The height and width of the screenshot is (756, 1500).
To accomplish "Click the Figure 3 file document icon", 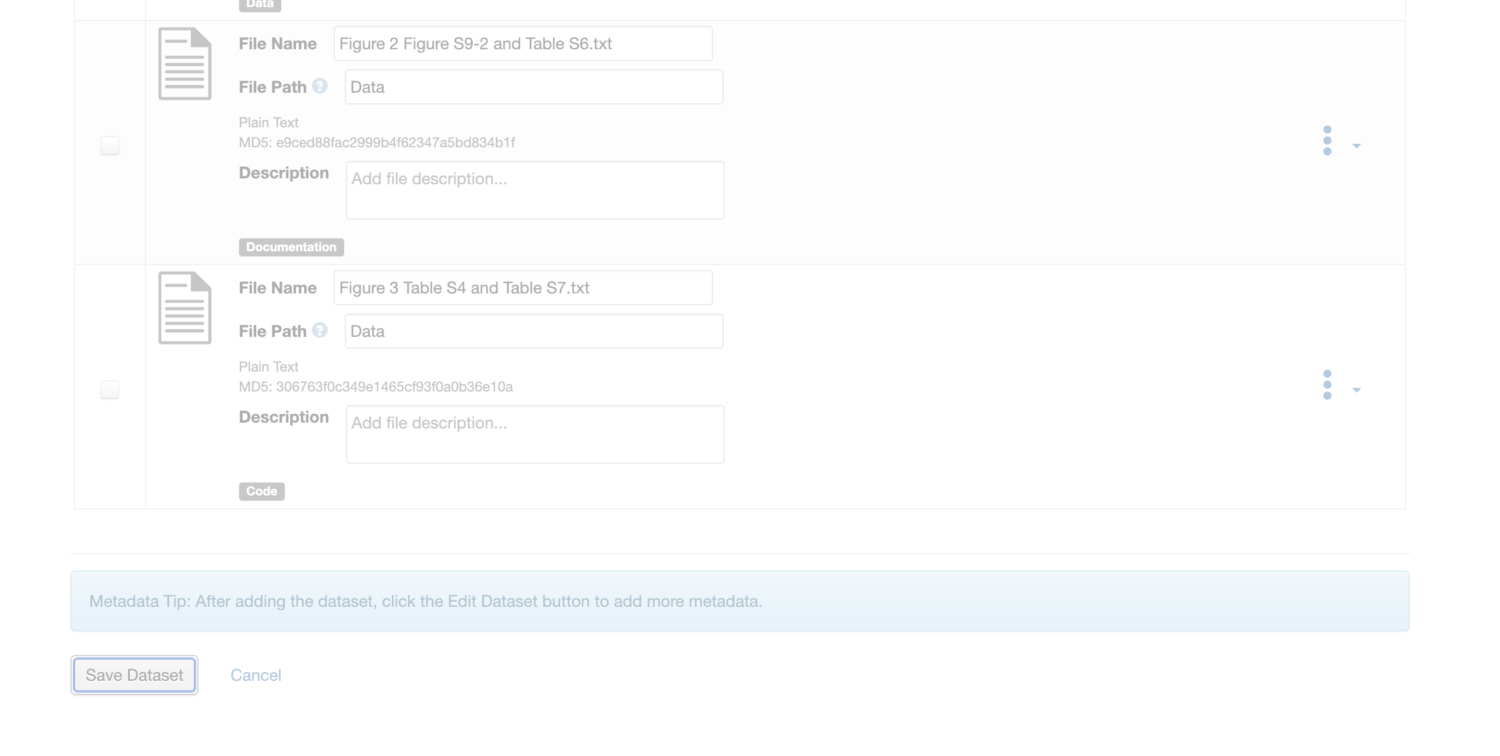I will [184, 308].
